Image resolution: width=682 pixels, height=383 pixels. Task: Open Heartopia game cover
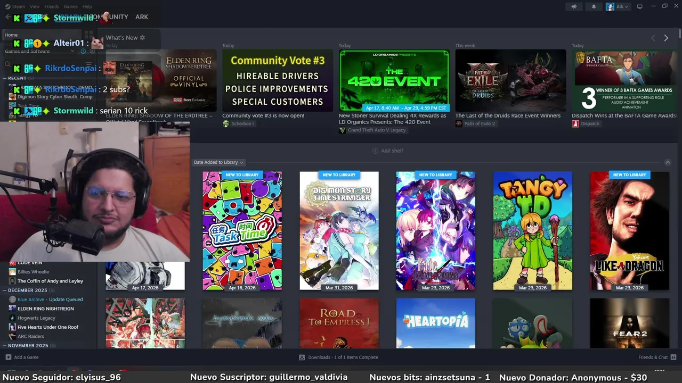(x=436, y=323)
